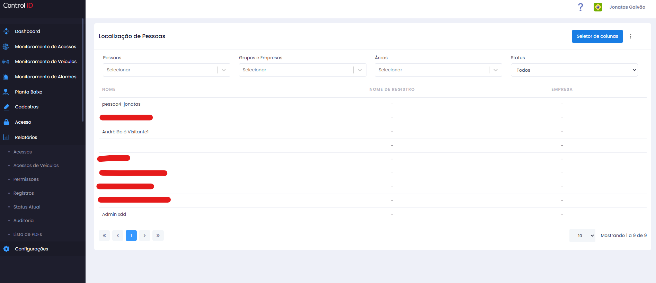Sort by EMPRESA column header
The height and width of the screenshot is (283, 656).
tap(562, 89)
